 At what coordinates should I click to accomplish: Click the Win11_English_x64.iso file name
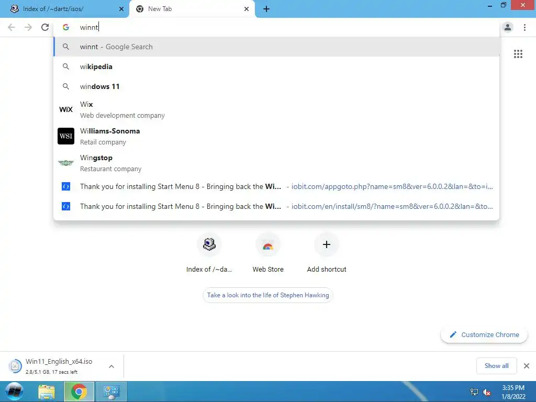pyautogui.click(x=59, y=361)
